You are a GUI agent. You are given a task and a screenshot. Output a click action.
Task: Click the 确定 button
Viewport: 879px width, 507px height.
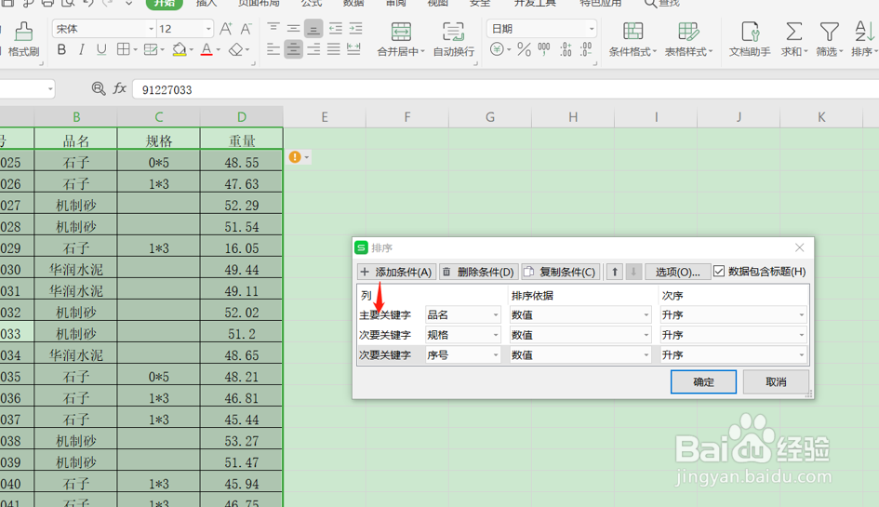tap(703, 382)
